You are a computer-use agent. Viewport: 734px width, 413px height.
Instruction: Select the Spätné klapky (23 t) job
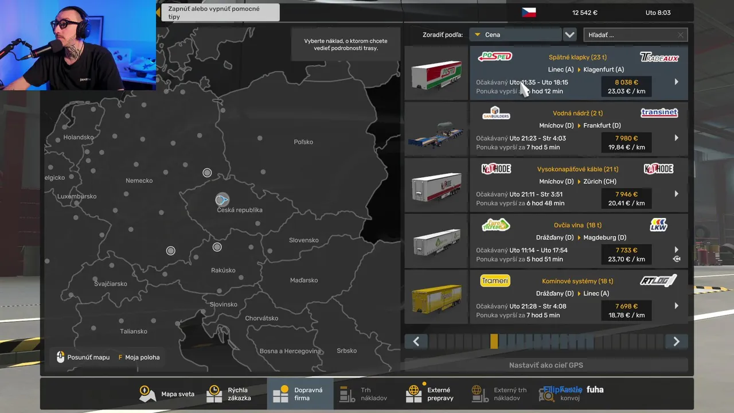pos(579,73)
